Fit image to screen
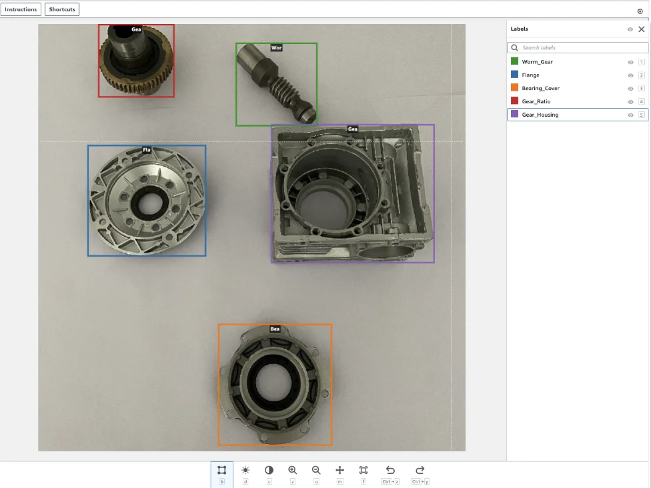 [363, 470]
